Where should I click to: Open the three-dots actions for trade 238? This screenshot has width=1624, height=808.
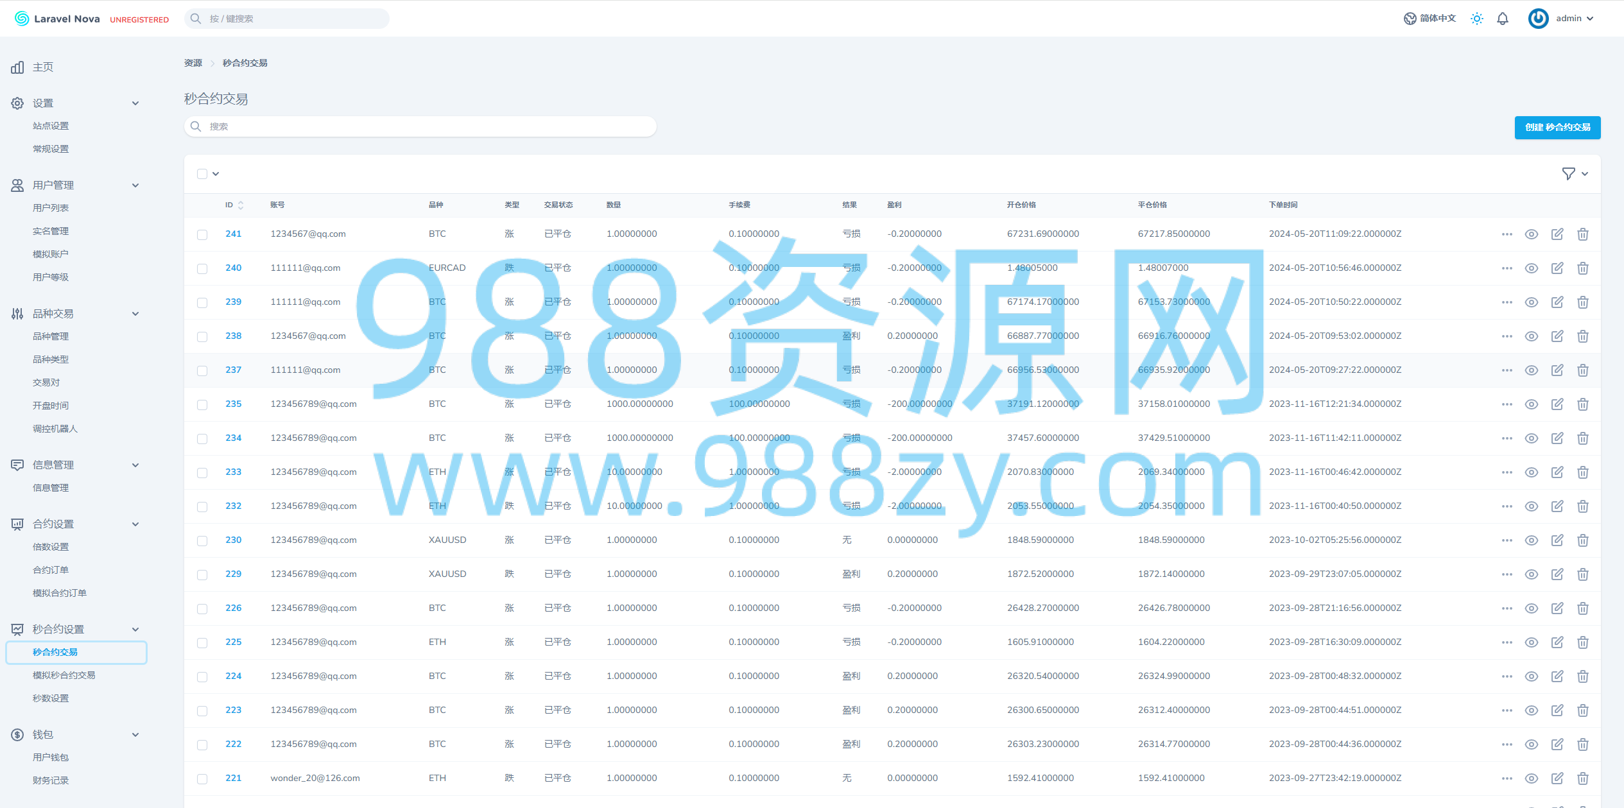pyautogui.click(x=1507, y=336)
